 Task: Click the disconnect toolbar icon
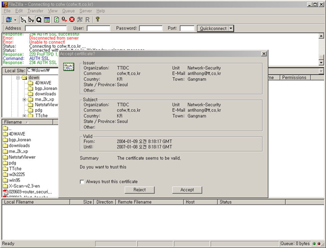[80, 20]
